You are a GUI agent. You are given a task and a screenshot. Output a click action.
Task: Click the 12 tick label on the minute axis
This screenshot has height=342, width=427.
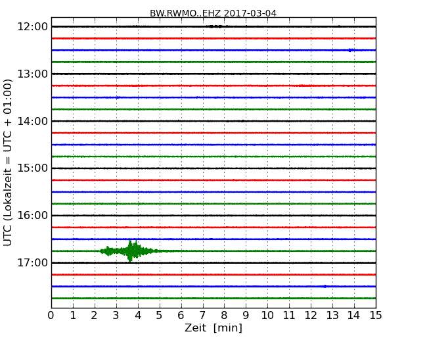click(311, 316)
